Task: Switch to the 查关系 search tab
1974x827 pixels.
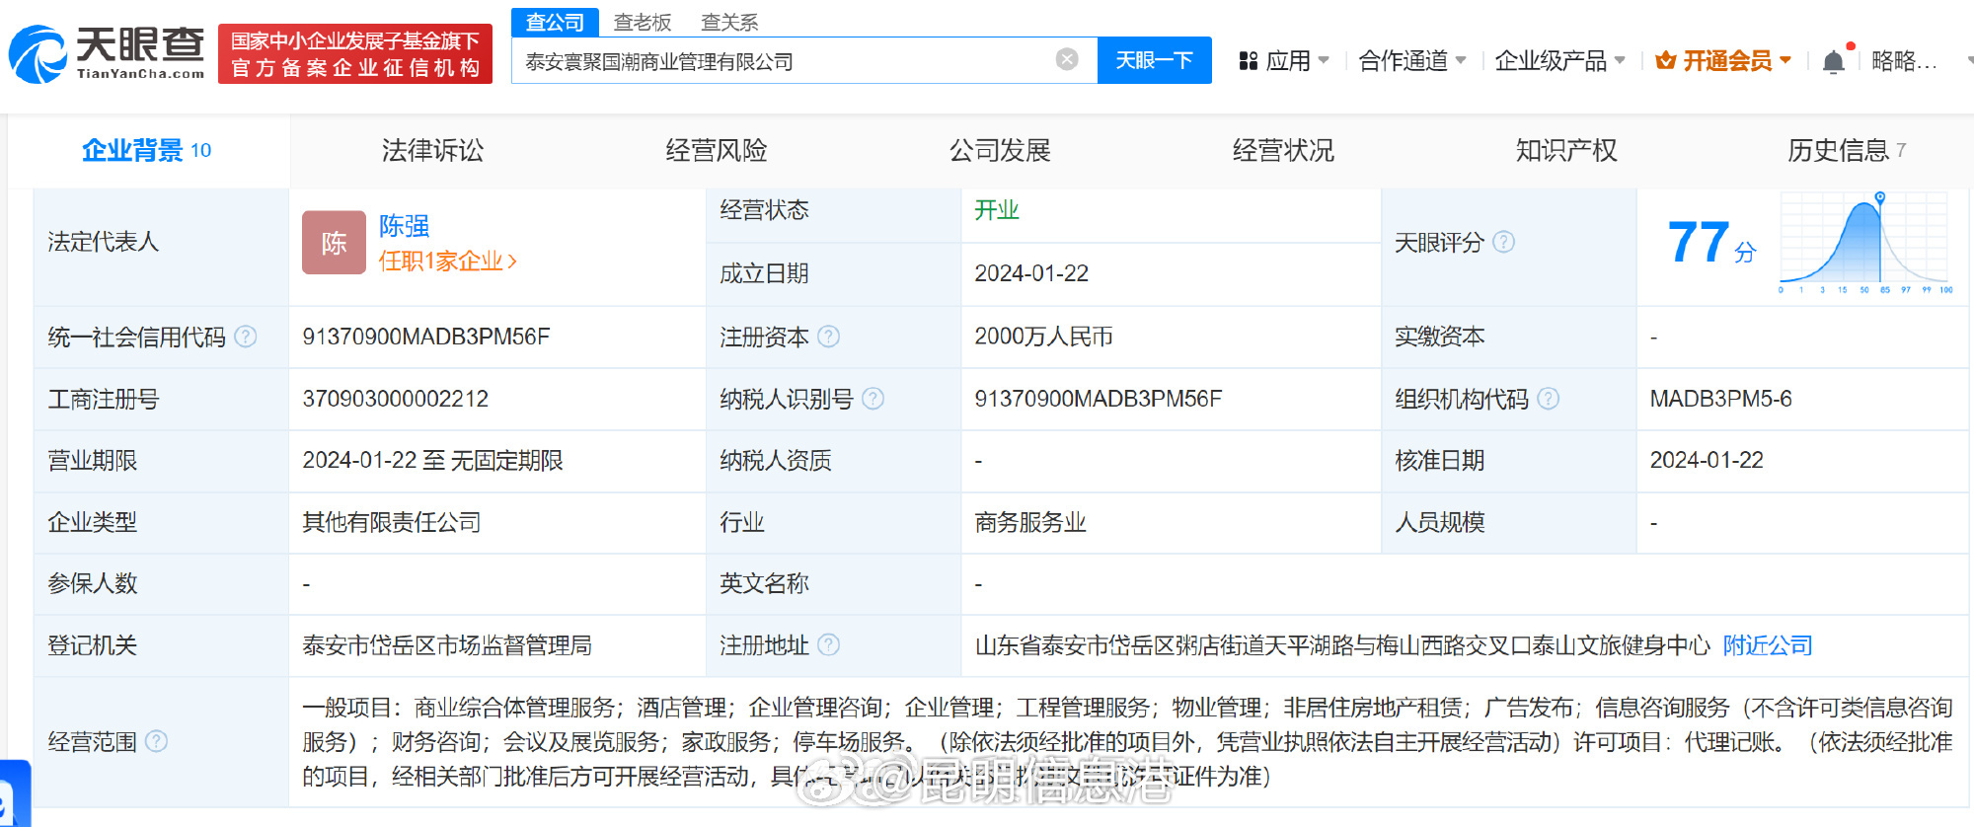Action: [729, 22]
